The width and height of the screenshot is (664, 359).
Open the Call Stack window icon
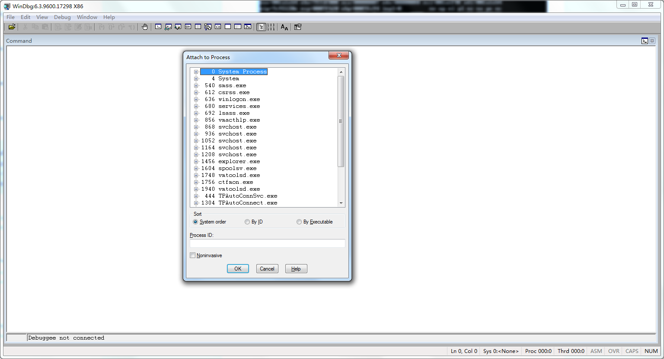208,27
